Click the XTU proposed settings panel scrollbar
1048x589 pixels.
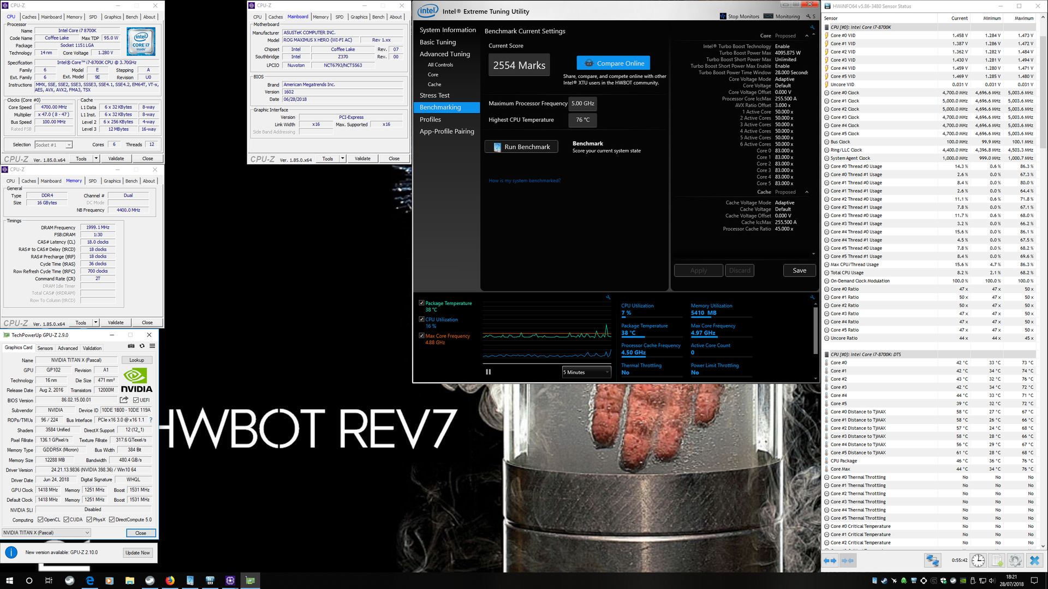click(x=813, y=145)
